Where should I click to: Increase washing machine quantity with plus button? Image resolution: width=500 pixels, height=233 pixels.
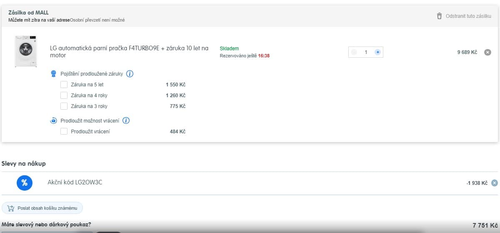point(377,52)
